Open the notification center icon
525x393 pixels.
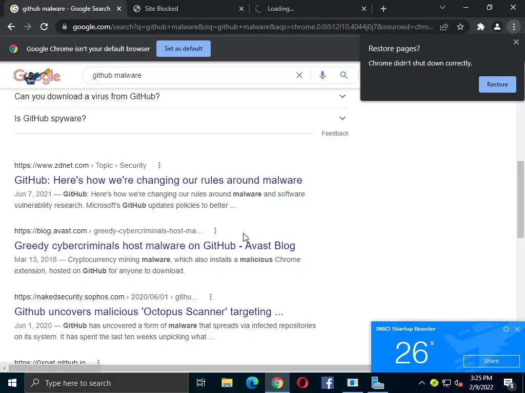coord(509,383)
